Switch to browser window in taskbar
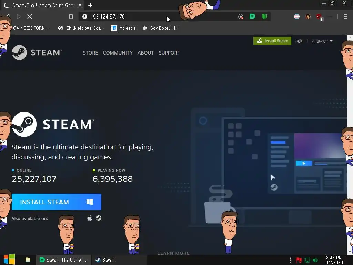Screen dimensions: 353x265 pyautogui.click(x=64, y=260)
